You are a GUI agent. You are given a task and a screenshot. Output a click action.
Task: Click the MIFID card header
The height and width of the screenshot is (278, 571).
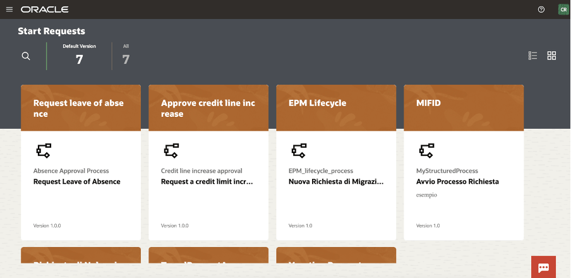point(464,107)
